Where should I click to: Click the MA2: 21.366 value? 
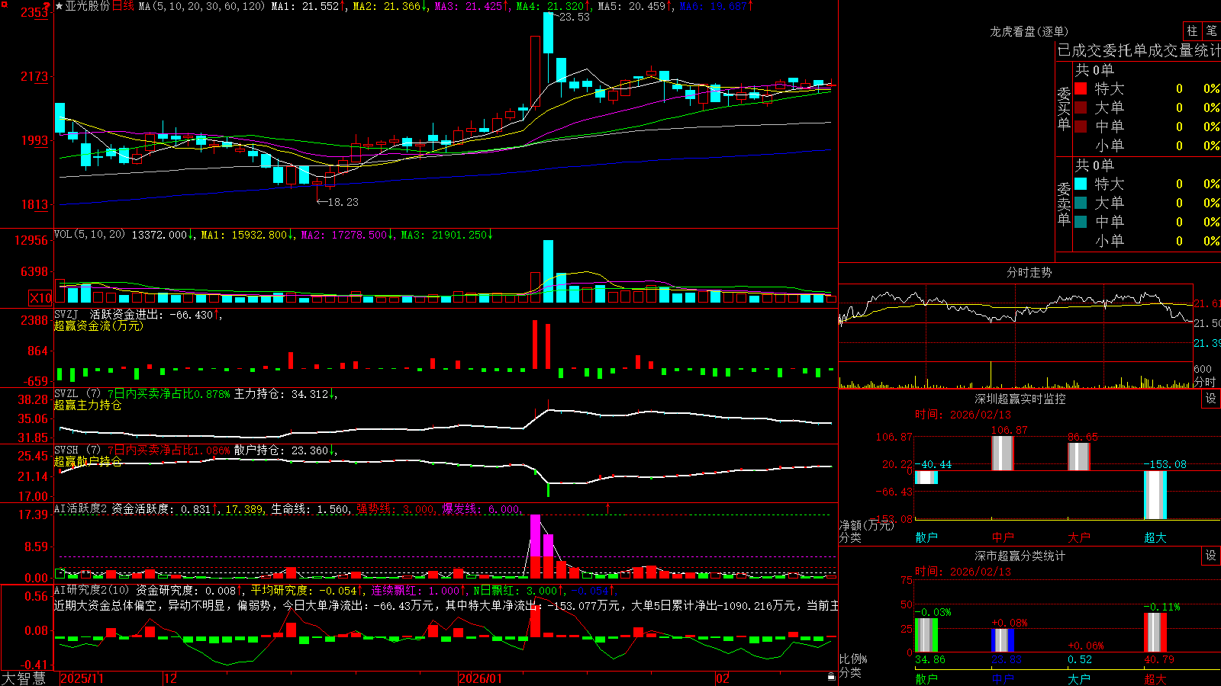tap(387, 6)
